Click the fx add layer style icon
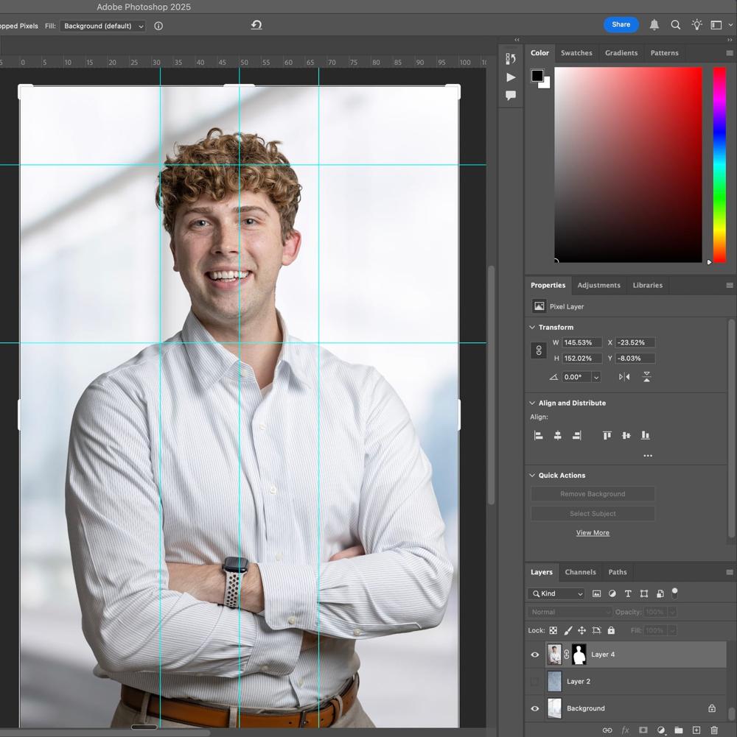 (x=626, y=730)
